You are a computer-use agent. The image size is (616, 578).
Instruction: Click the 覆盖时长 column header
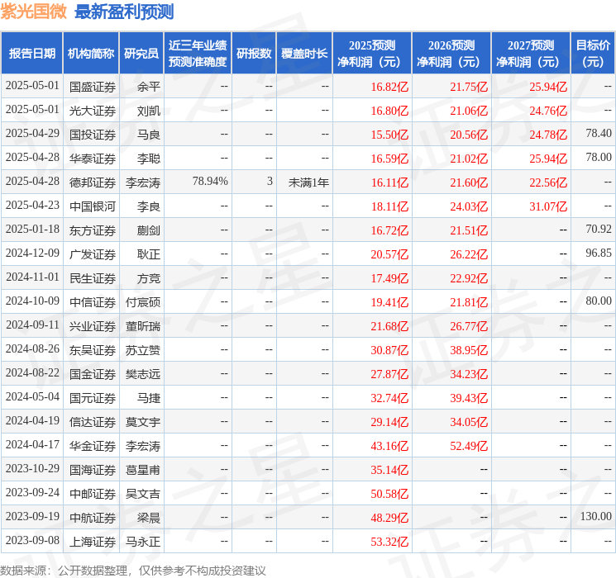pyautogui.click(x=304, y=53)
